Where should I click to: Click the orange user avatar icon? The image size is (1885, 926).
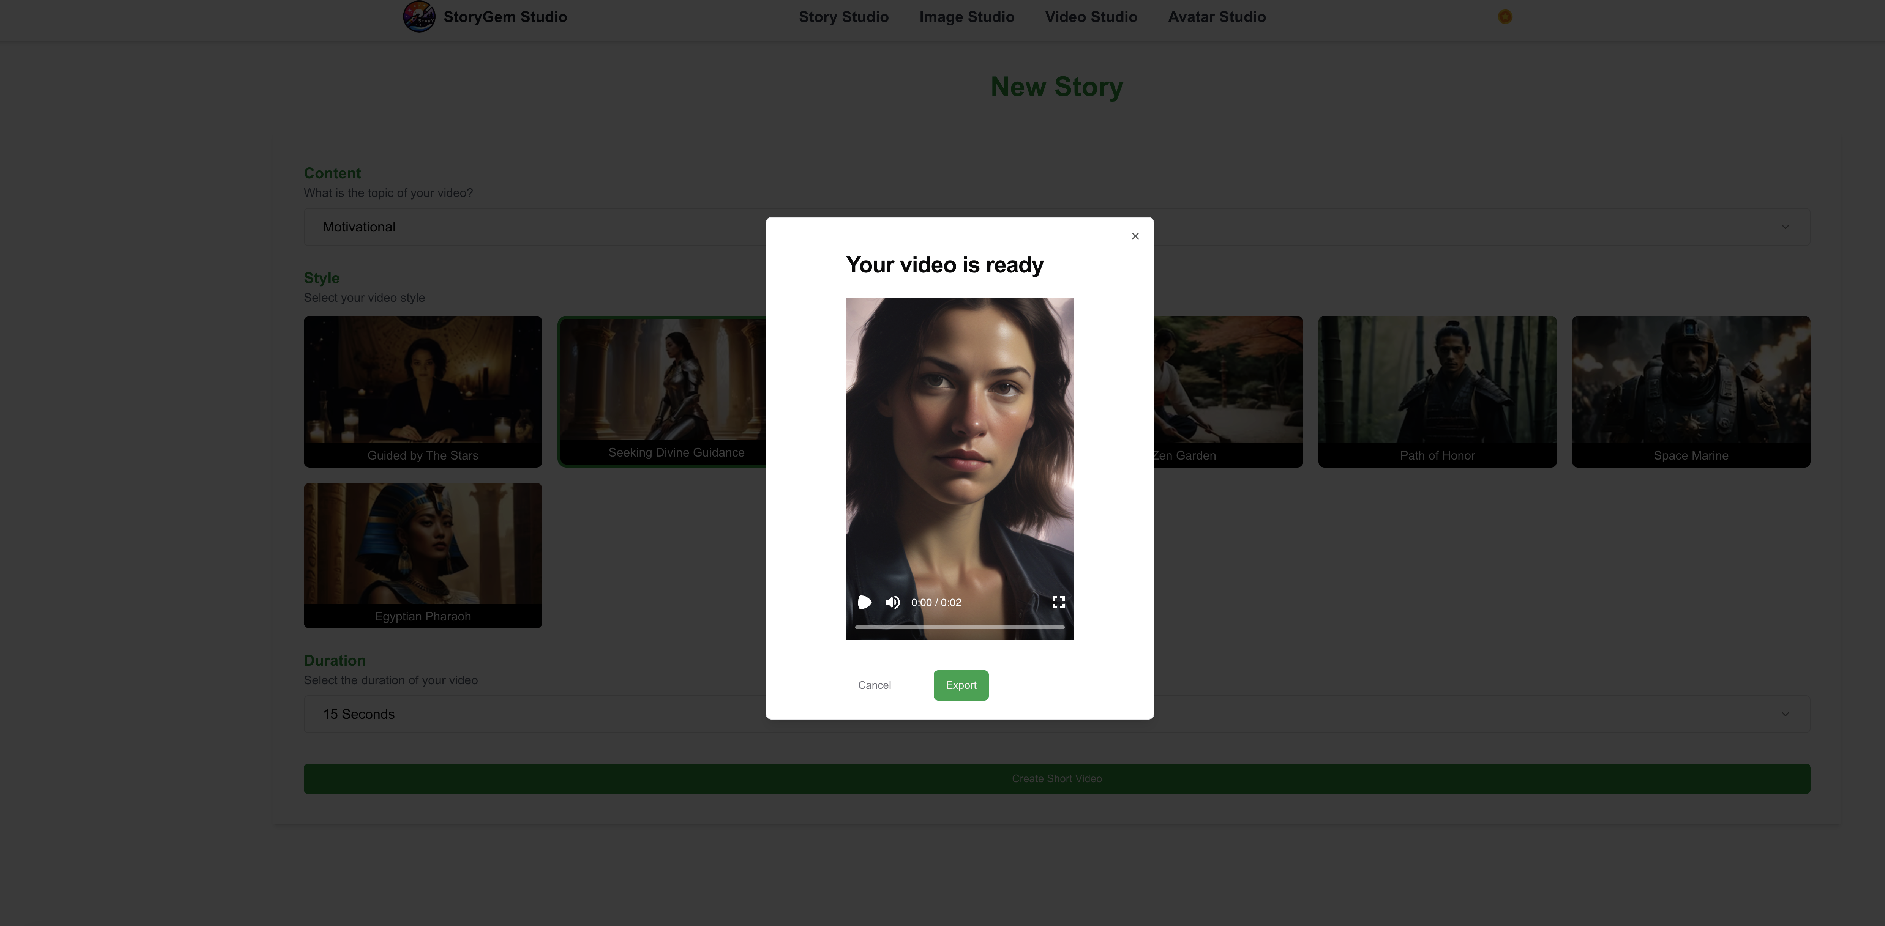pos(1505,17)
